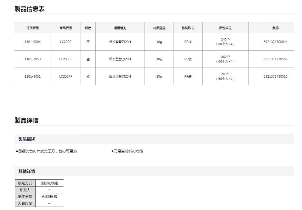Click the 製品详情 section heading

click(26, 121)
